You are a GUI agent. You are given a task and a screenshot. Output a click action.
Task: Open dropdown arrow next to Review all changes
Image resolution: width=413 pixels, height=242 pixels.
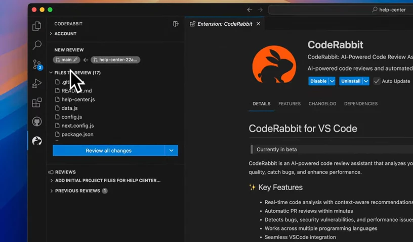click(x=172, y=151)
